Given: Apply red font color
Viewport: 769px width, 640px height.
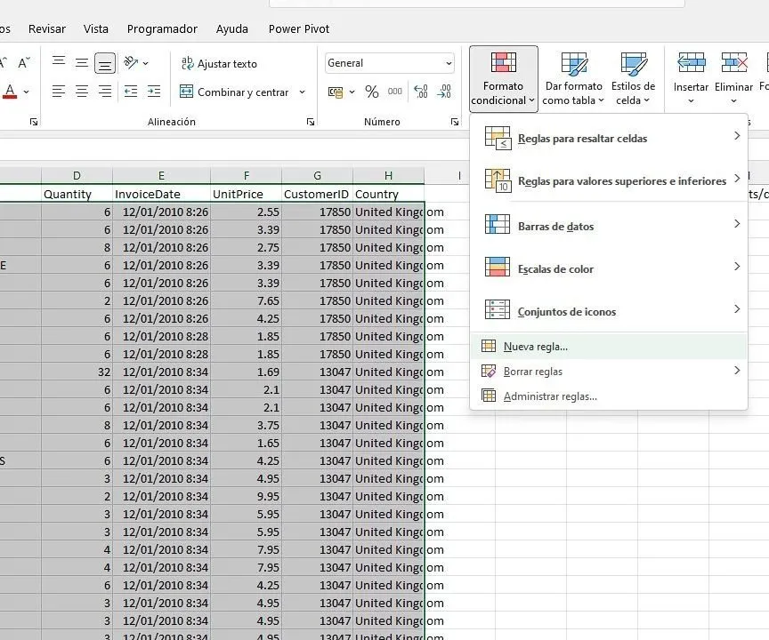Looking at the screenshot, I should click(x=10, y=92).
